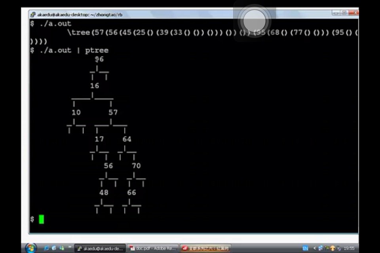Click node 66 in the printed tree
380x253 pixels.
(131, 193)
